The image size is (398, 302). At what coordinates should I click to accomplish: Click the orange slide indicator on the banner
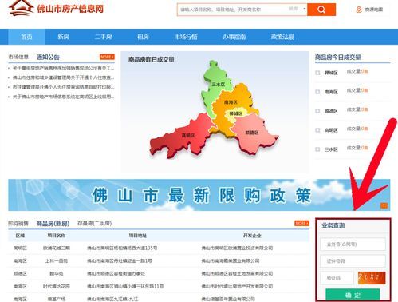click(x=384, y=205)
